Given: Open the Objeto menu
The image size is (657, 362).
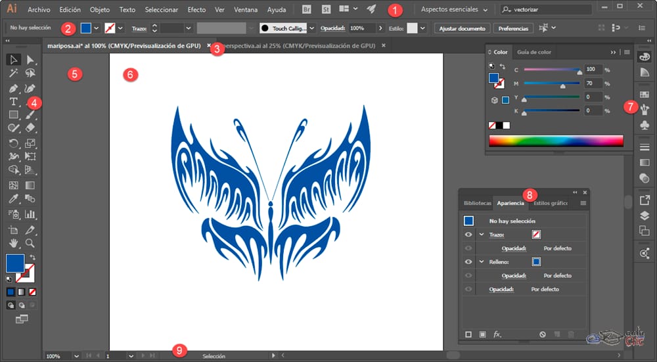Looking at the screenshot, I should pos(100,9).
